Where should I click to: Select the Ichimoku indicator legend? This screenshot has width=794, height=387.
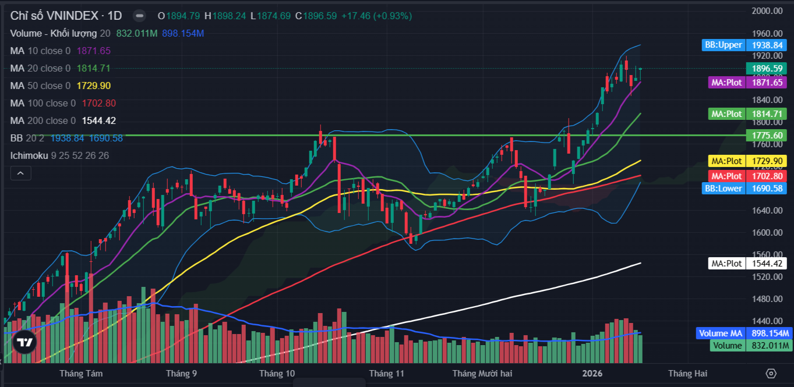[29, 155]
